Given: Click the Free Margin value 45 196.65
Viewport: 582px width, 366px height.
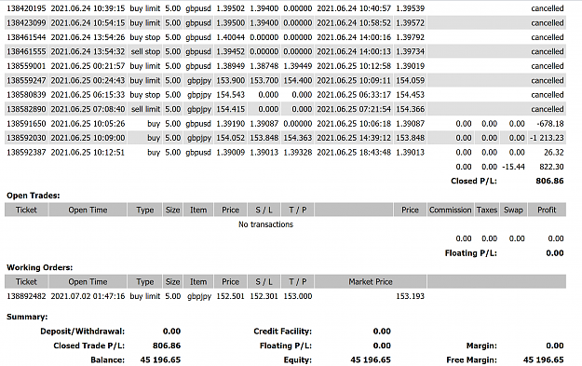Looking at the screenshot, I should pyautogui.click(x=544, y=360).
